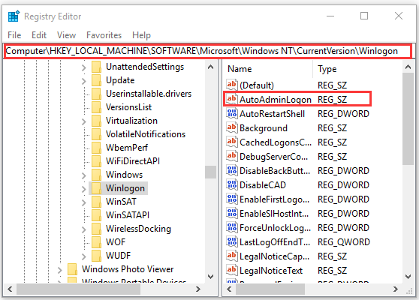Expand the Windows key
This screenshot has width=419, height=300.
point(84,175)
